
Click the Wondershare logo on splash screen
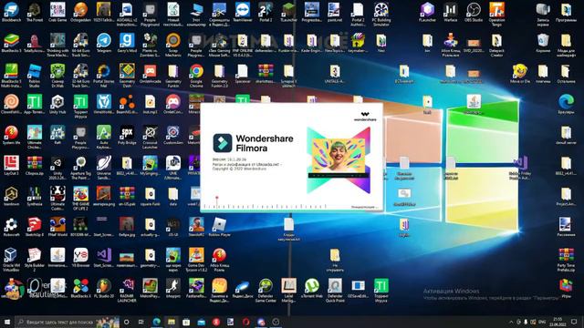(x=365, y=117)
